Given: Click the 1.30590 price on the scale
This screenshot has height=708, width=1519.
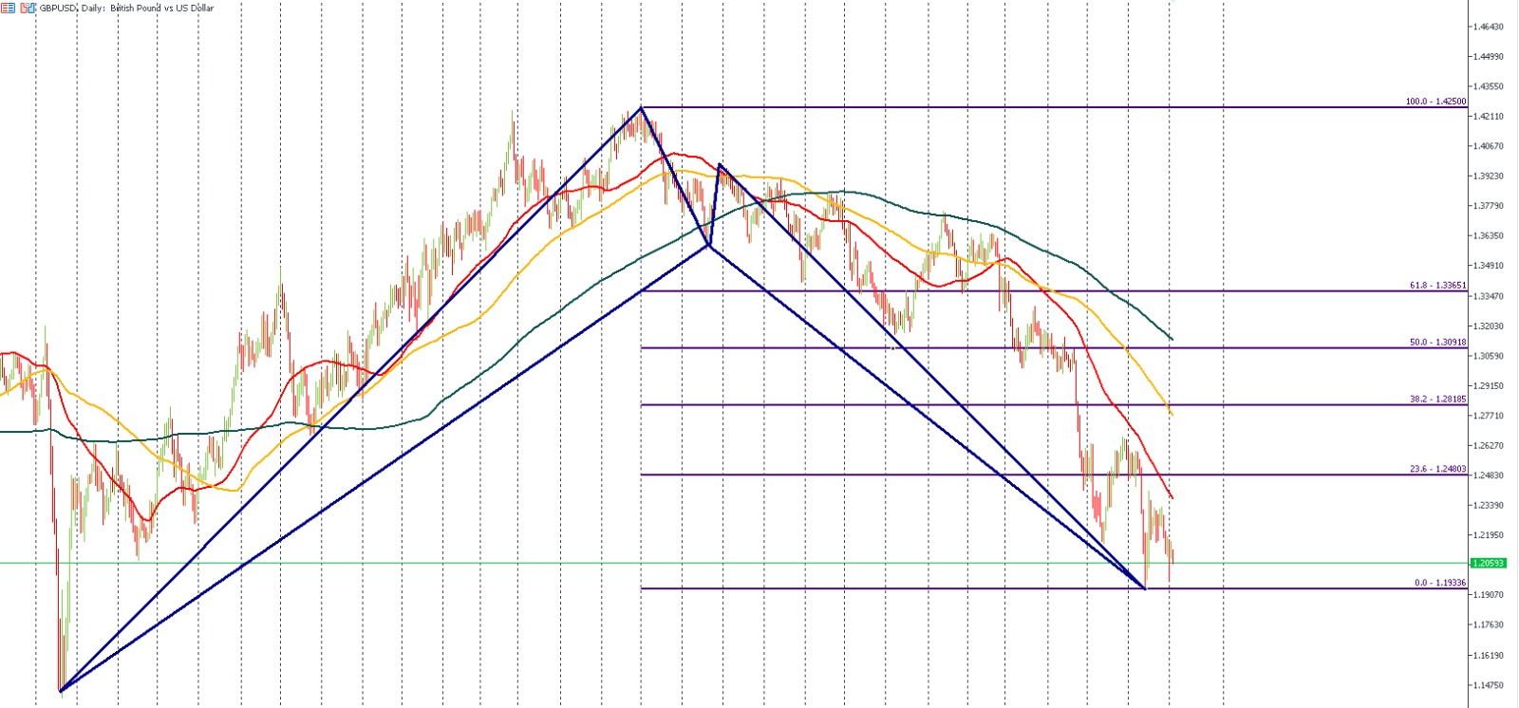Looking at the screenshot, I should [1488, 356].
